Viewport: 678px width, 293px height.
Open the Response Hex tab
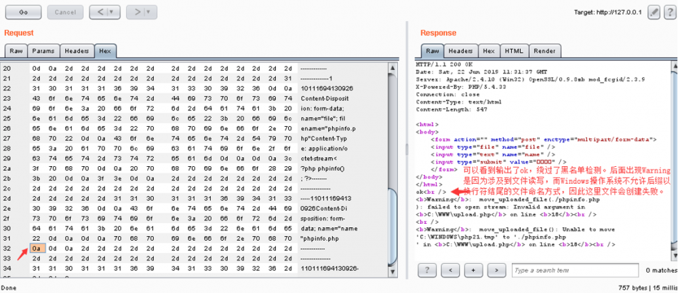(489, 51)
